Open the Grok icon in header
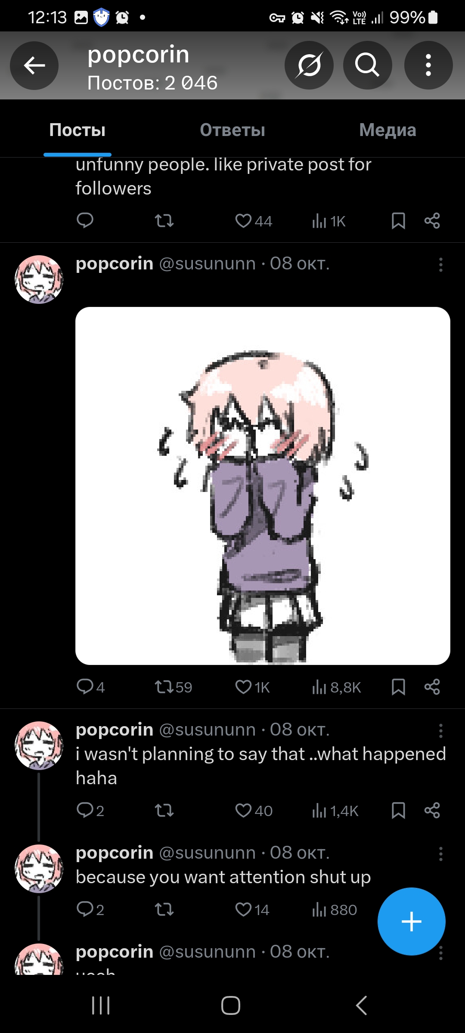The height and width of the screenshot is (1033, 465). [309, 65]
